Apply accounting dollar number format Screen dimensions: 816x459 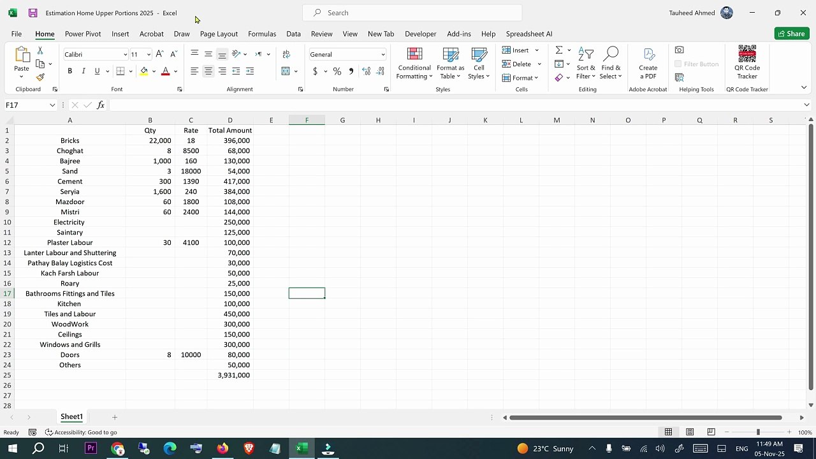point(315,71)
